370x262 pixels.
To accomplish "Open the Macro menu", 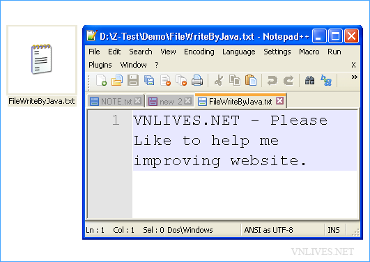I will 309,52.
